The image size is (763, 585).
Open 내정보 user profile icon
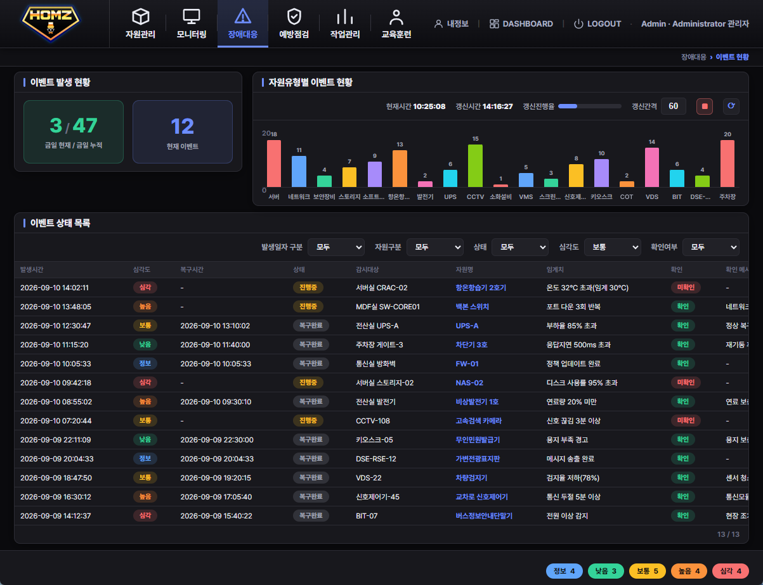pos(438,23)
